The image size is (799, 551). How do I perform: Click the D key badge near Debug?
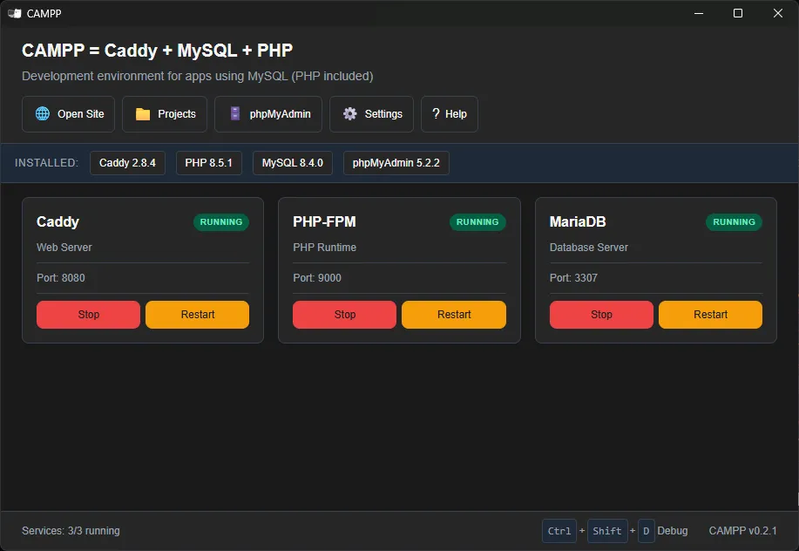click(647, 530)
